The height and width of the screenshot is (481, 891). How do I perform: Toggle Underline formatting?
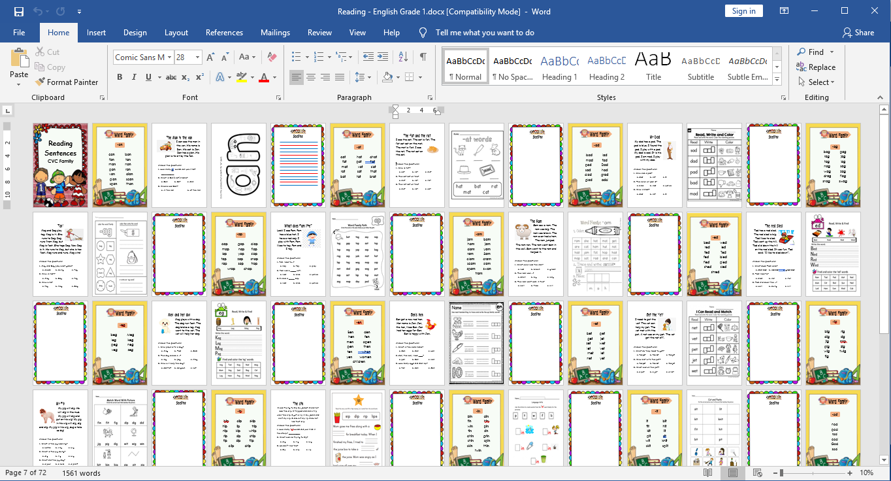coord(149,77)
